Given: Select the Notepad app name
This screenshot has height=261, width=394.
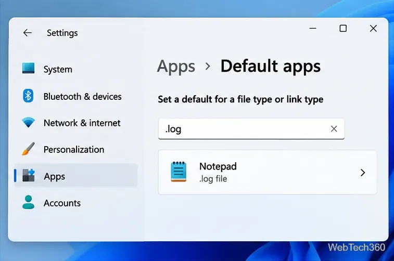Looking at the screenshot, I should pos(218,166).
